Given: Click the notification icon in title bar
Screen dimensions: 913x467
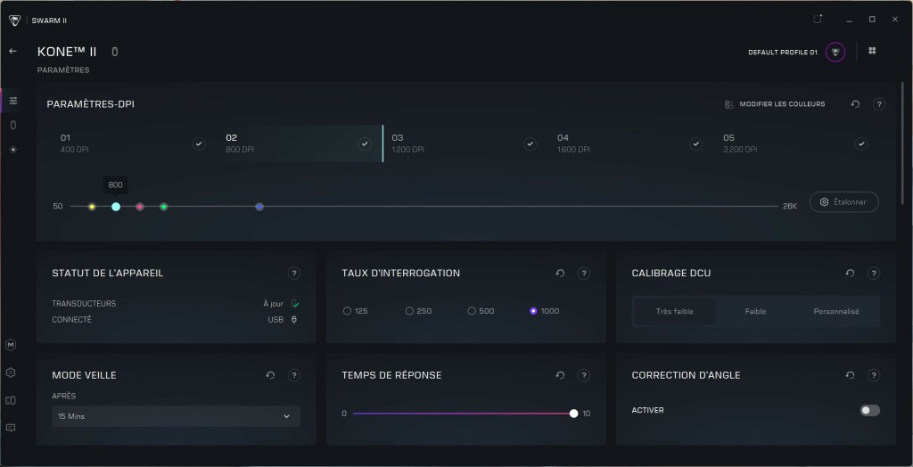Looking at the screenshot, I should click(x=818, y=20).
